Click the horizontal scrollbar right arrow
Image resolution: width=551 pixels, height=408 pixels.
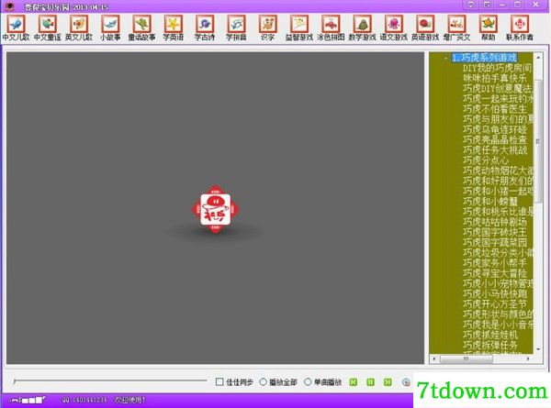click(x=528, y=358)
